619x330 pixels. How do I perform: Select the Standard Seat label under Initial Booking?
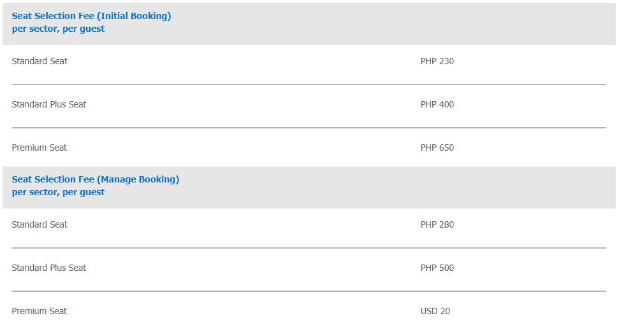point(40,61)
